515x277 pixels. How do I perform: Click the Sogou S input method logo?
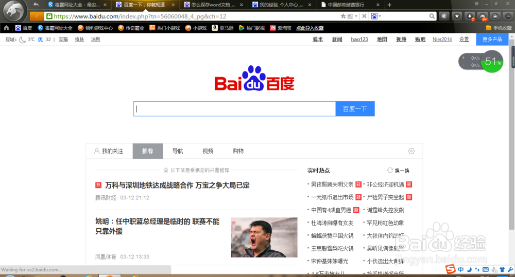450,269
